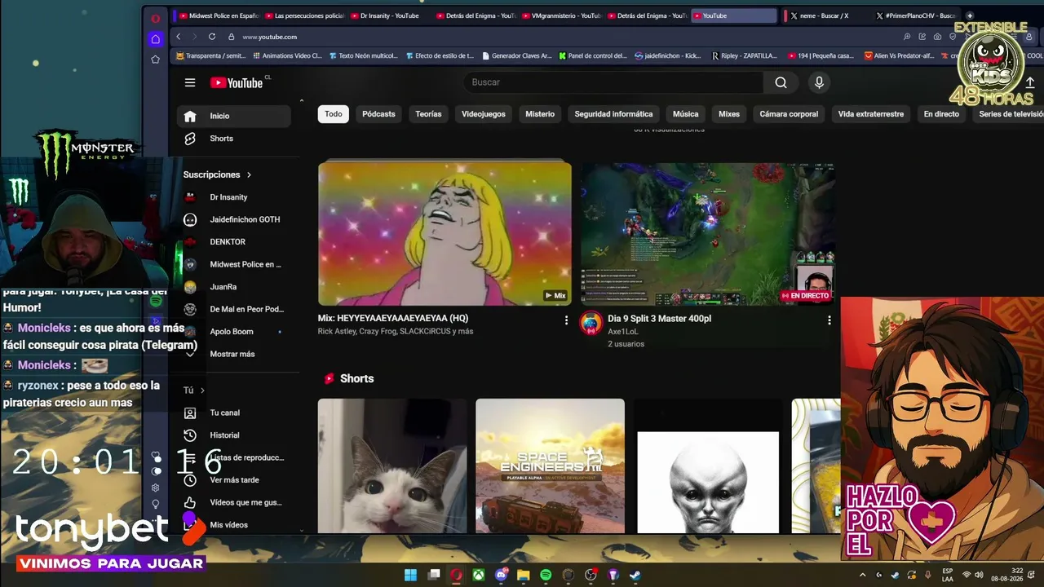
Task: Open File Explorer from the taskbar
Action: click(523, 575)
